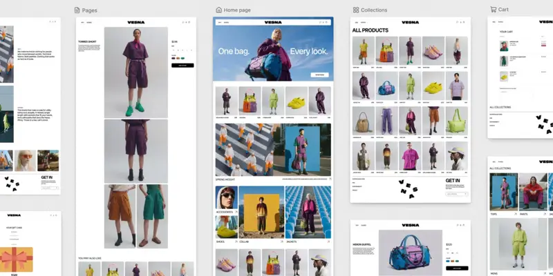Open the ACCESSORIES category label

point(224,213)
